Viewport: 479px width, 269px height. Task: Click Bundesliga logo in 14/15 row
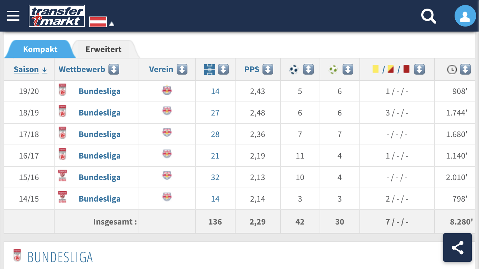click(x=62, y=198)
